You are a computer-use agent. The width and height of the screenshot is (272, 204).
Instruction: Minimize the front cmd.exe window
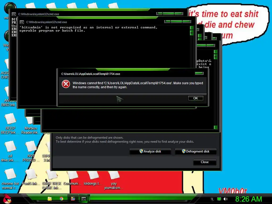click(x=168, y=22)
